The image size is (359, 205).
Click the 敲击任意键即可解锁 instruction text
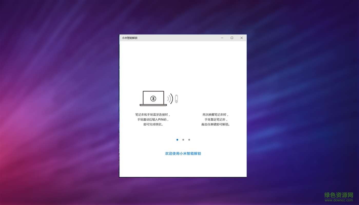[216, 124]
